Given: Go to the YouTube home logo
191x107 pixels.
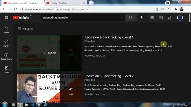Looking at the screenshot, I should (x=21, y=18).
